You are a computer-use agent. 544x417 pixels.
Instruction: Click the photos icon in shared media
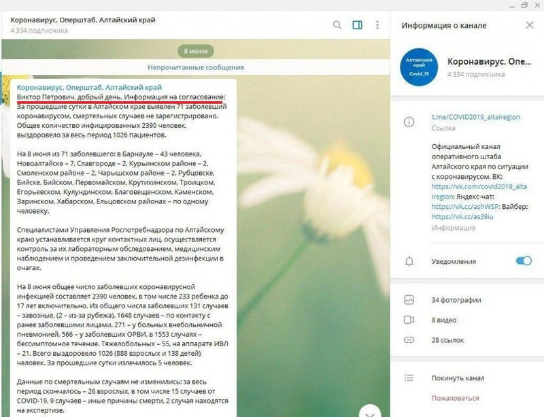click(x=409, y=300)
